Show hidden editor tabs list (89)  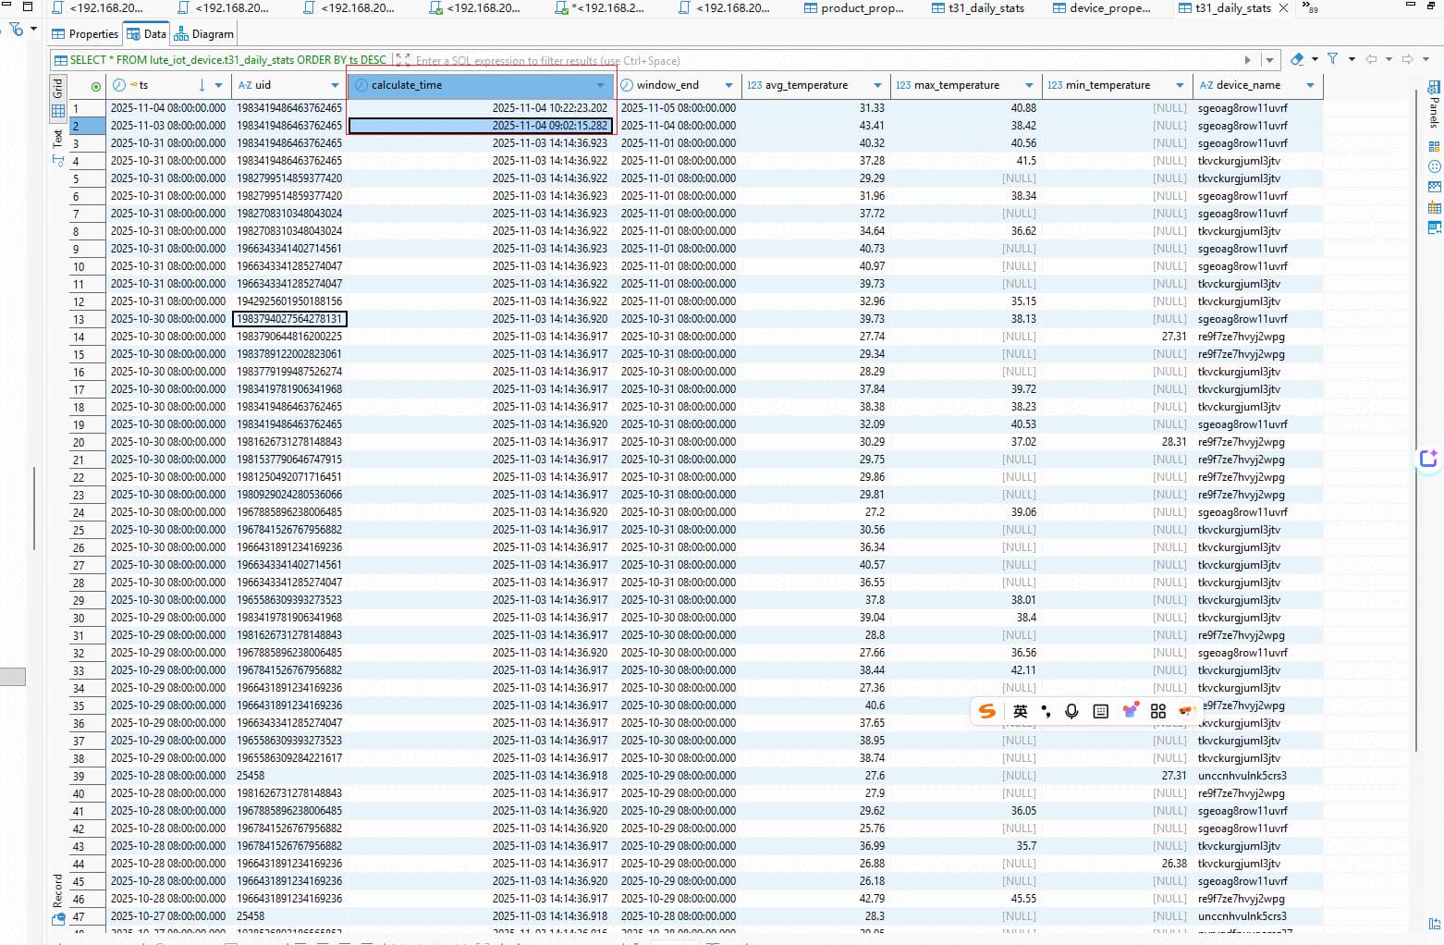coord(1310,8)
